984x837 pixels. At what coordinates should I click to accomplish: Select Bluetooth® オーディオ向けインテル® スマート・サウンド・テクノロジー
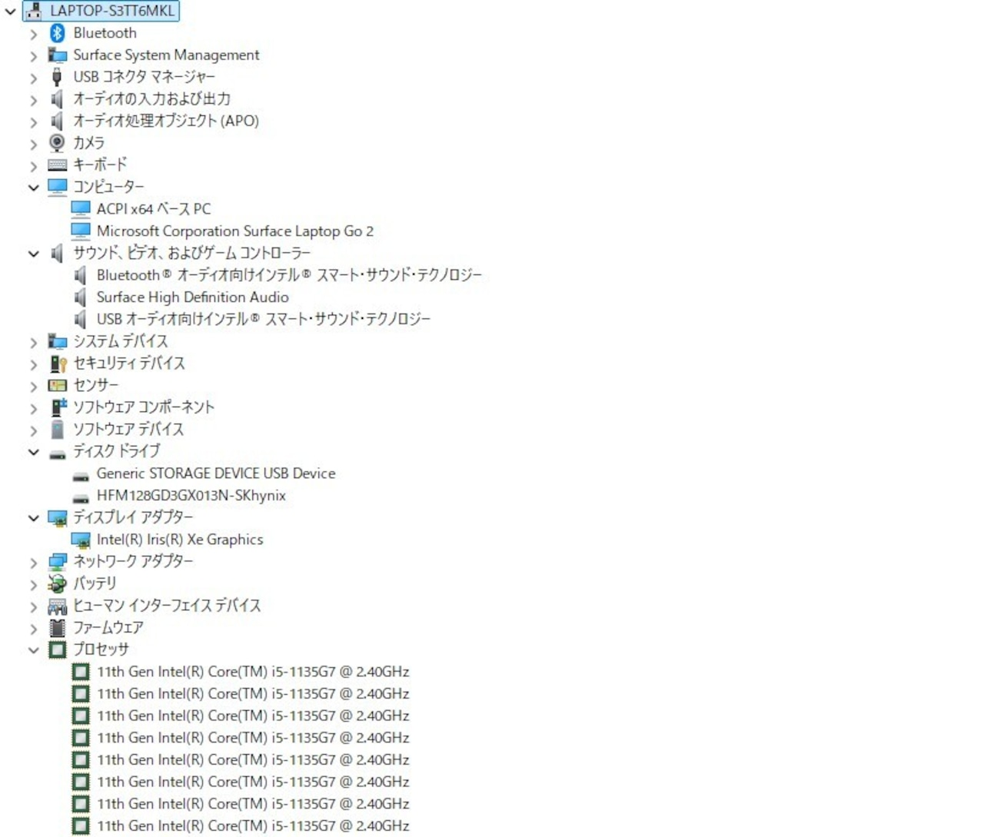(x=289, y=275)
